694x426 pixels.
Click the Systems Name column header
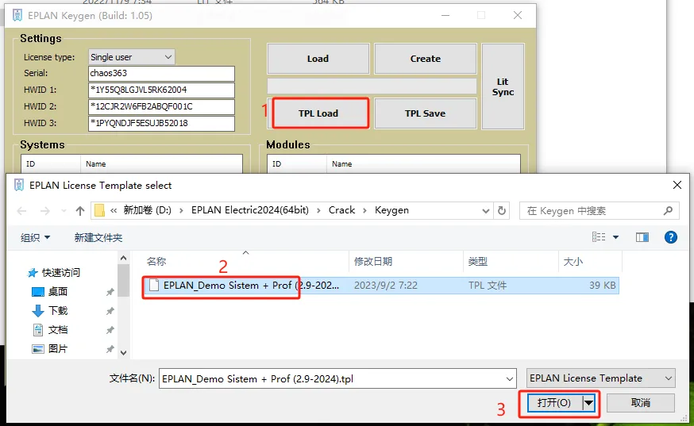pos(161,163)
